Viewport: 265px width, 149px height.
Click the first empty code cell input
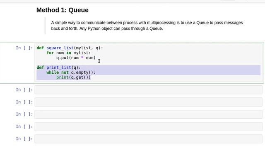coord(148,90)
